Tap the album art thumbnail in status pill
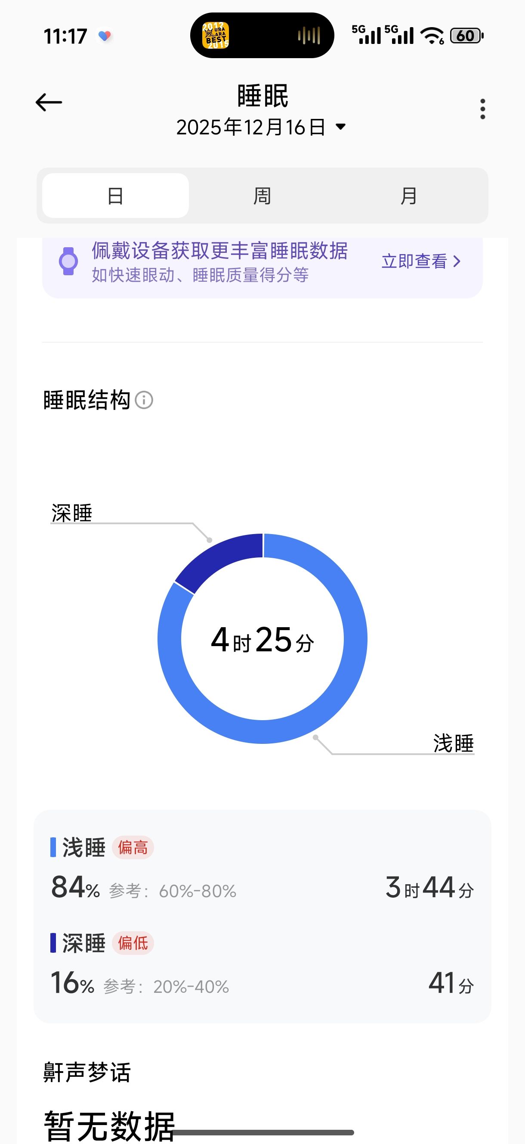Viewport: 525px width, 1144px height. (x=216, y=35)
